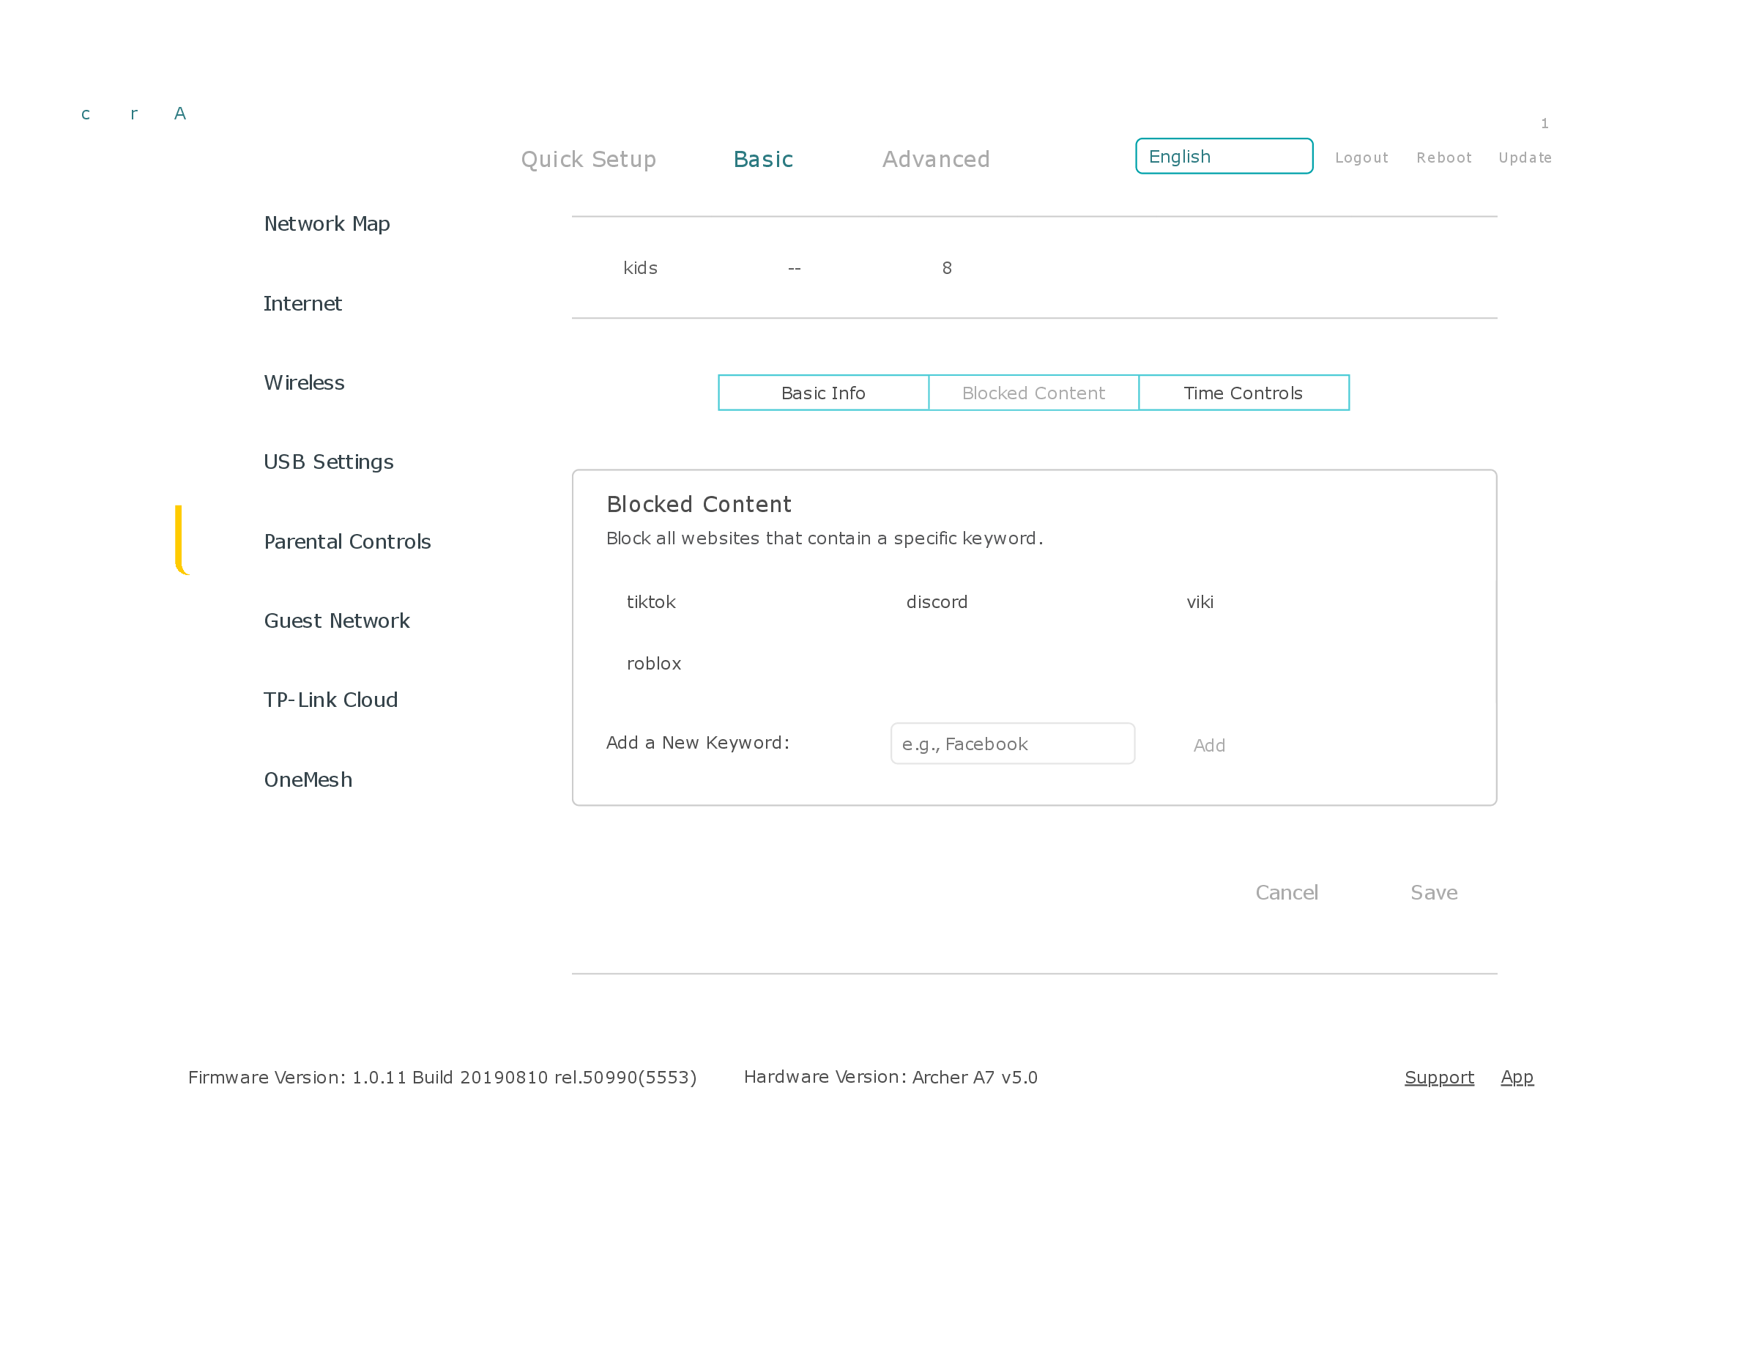Image resolution: width=1740 pixels, height=1345 pixels.
Task: Click the Logout link
Action: click(x=1361, y=158)
